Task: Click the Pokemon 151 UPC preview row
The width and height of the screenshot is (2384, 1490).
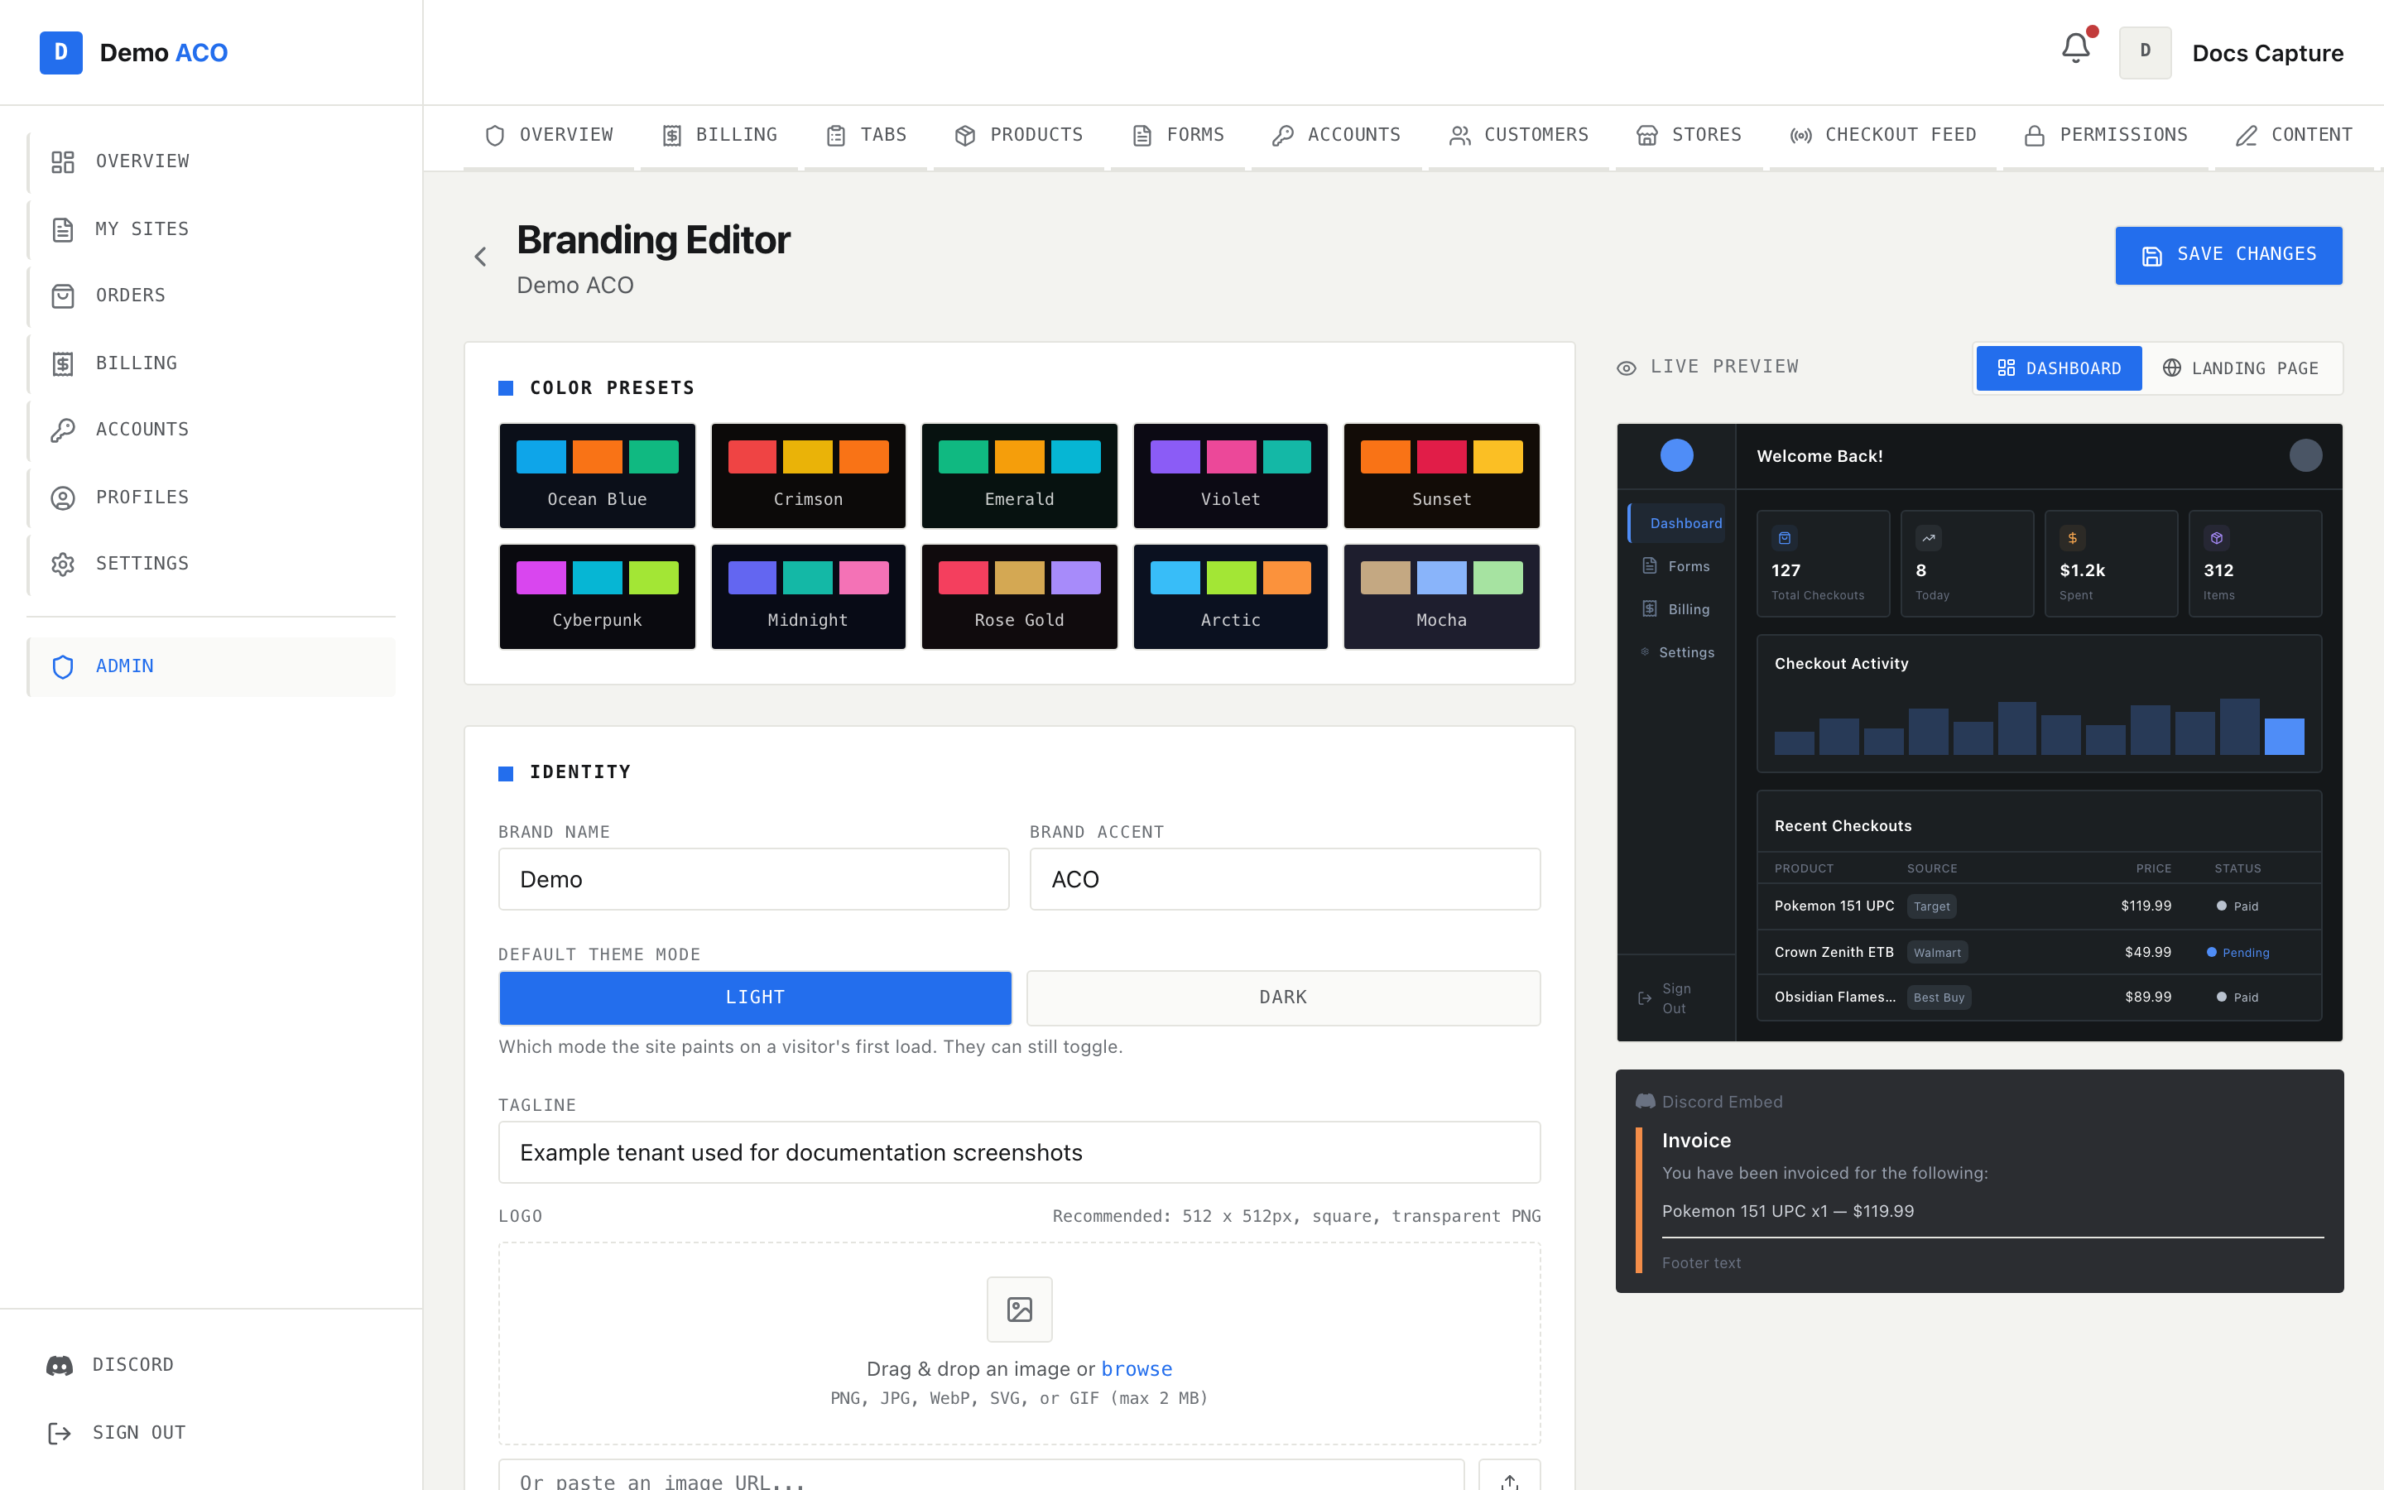Action: (2039, 906)
